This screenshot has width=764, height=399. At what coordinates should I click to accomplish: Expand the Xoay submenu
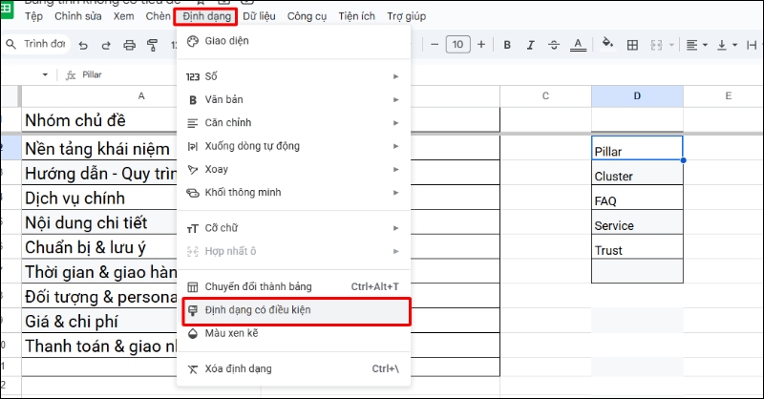pos(294,169)
